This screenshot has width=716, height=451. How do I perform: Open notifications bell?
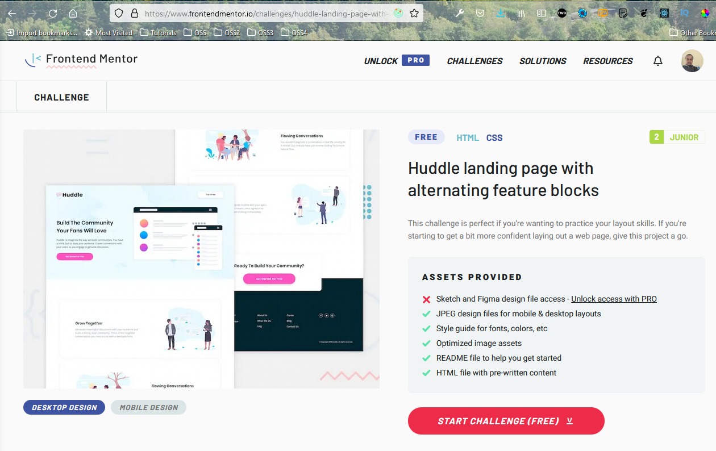click(658, 61)
